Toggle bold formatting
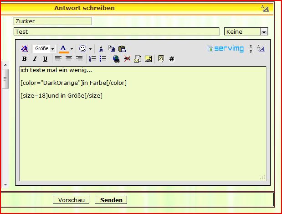 tap(25, 59)
